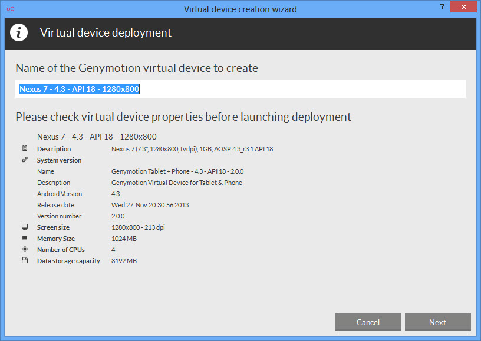Click the 'Release date' label

pyautogui.click(x=55, y=205)
